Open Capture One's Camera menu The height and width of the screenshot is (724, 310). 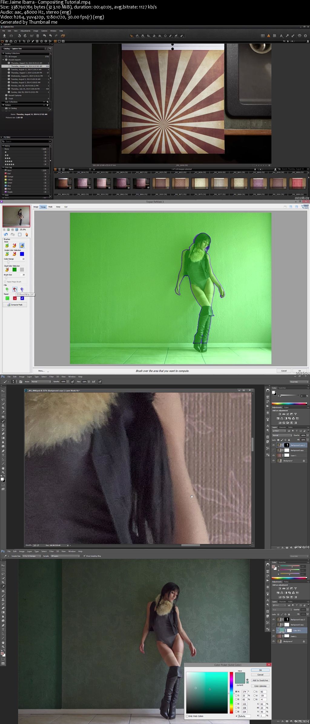pos(44,31)
